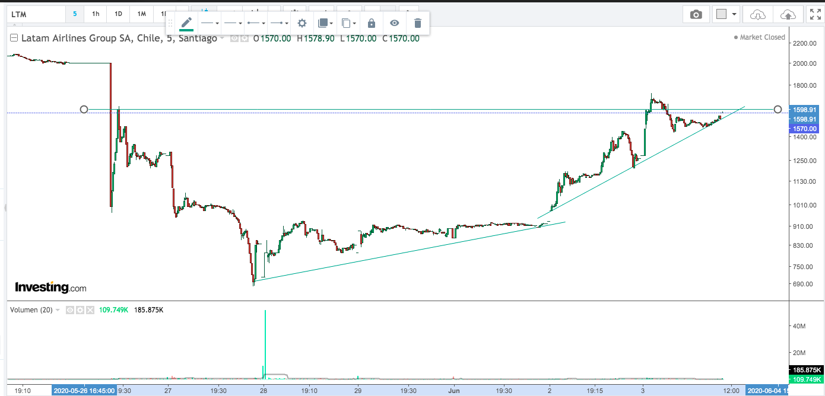Click the 185.875K volume axis label
825x396 pixels.
click(x=807, y=370)
